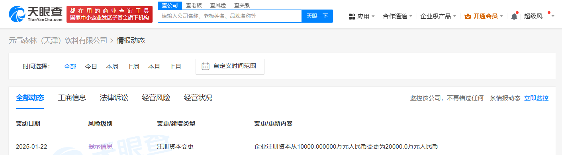Open the TianYanCha logo homepage

(36, 14)
